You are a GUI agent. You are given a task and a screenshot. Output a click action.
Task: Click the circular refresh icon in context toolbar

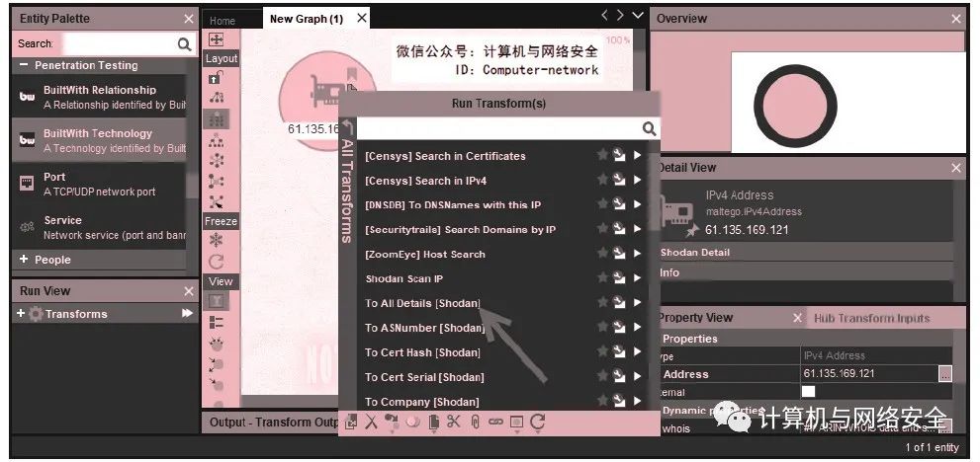pyautogui.click(x=538, y=423)
